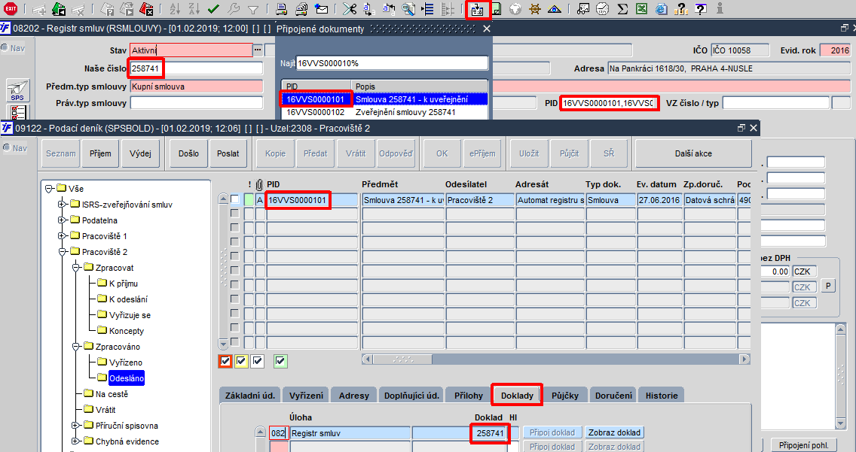Image resolution: width=856 pixels, height=452 pixels.
Task: Click Další akce button
Action: click(x=693, y=153)
